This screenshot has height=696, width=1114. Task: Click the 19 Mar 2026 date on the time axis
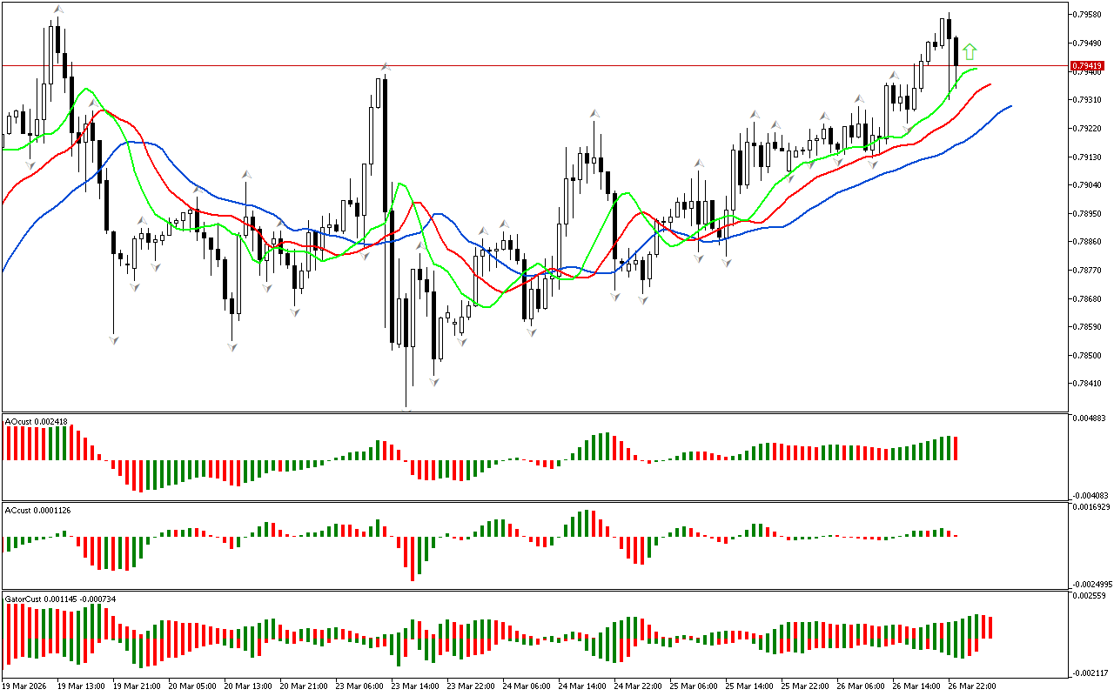coord(28,686)
